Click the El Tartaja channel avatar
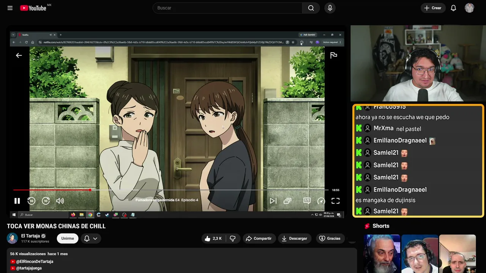Image resolution: width=486 pixels, height=273 pixels. click(x=13, y=238)
